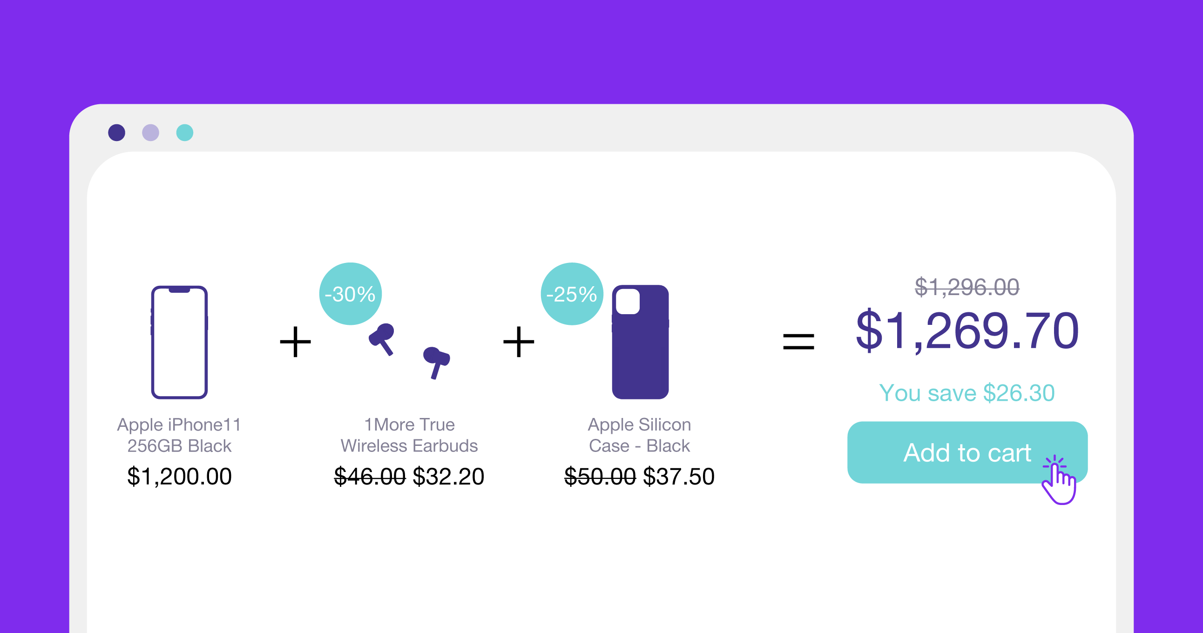Screen dimensions: 1203x633
Task: Click the You save $26.30 text
Action: pyautogui.click(x=966, y=392)
